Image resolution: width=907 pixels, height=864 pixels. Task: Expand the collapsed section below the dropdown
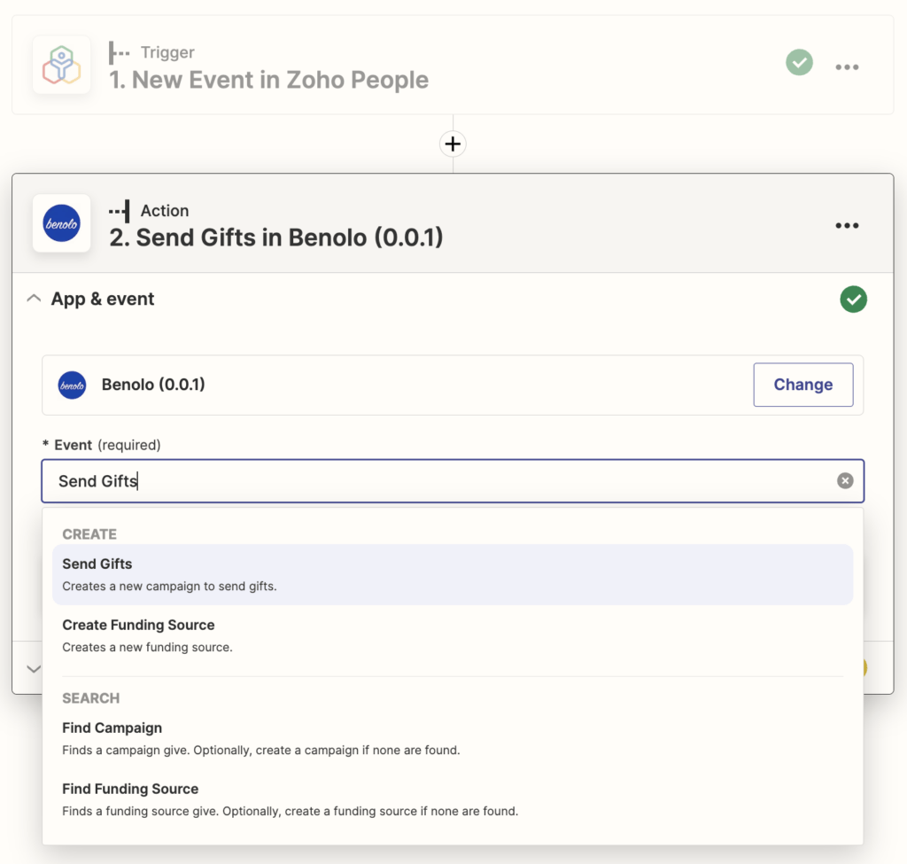coord(34,669)
